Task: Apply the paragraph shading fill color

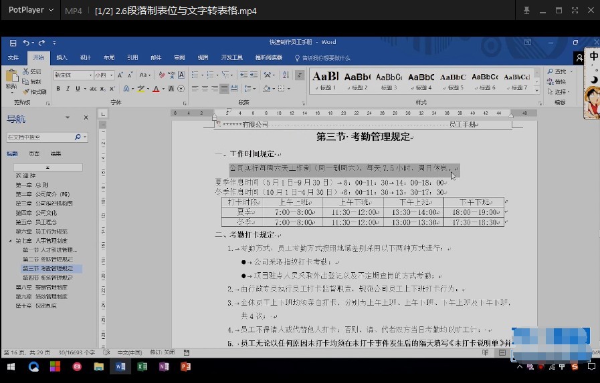Action: 266,89
